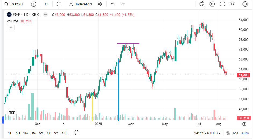Image resolution: width=253 pixels, height=140 pixels.
Task: Click the 383220 symbol search field
Action: coord(14,4)
